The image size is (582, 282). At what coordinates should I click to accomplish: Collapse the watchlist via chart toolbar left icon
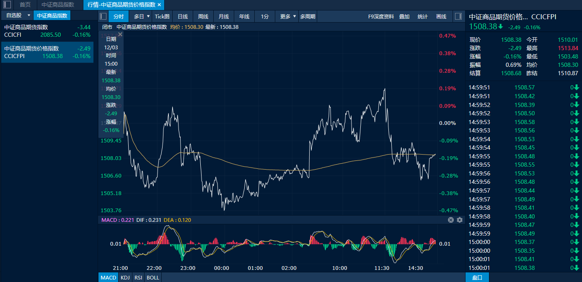(103, 17)
